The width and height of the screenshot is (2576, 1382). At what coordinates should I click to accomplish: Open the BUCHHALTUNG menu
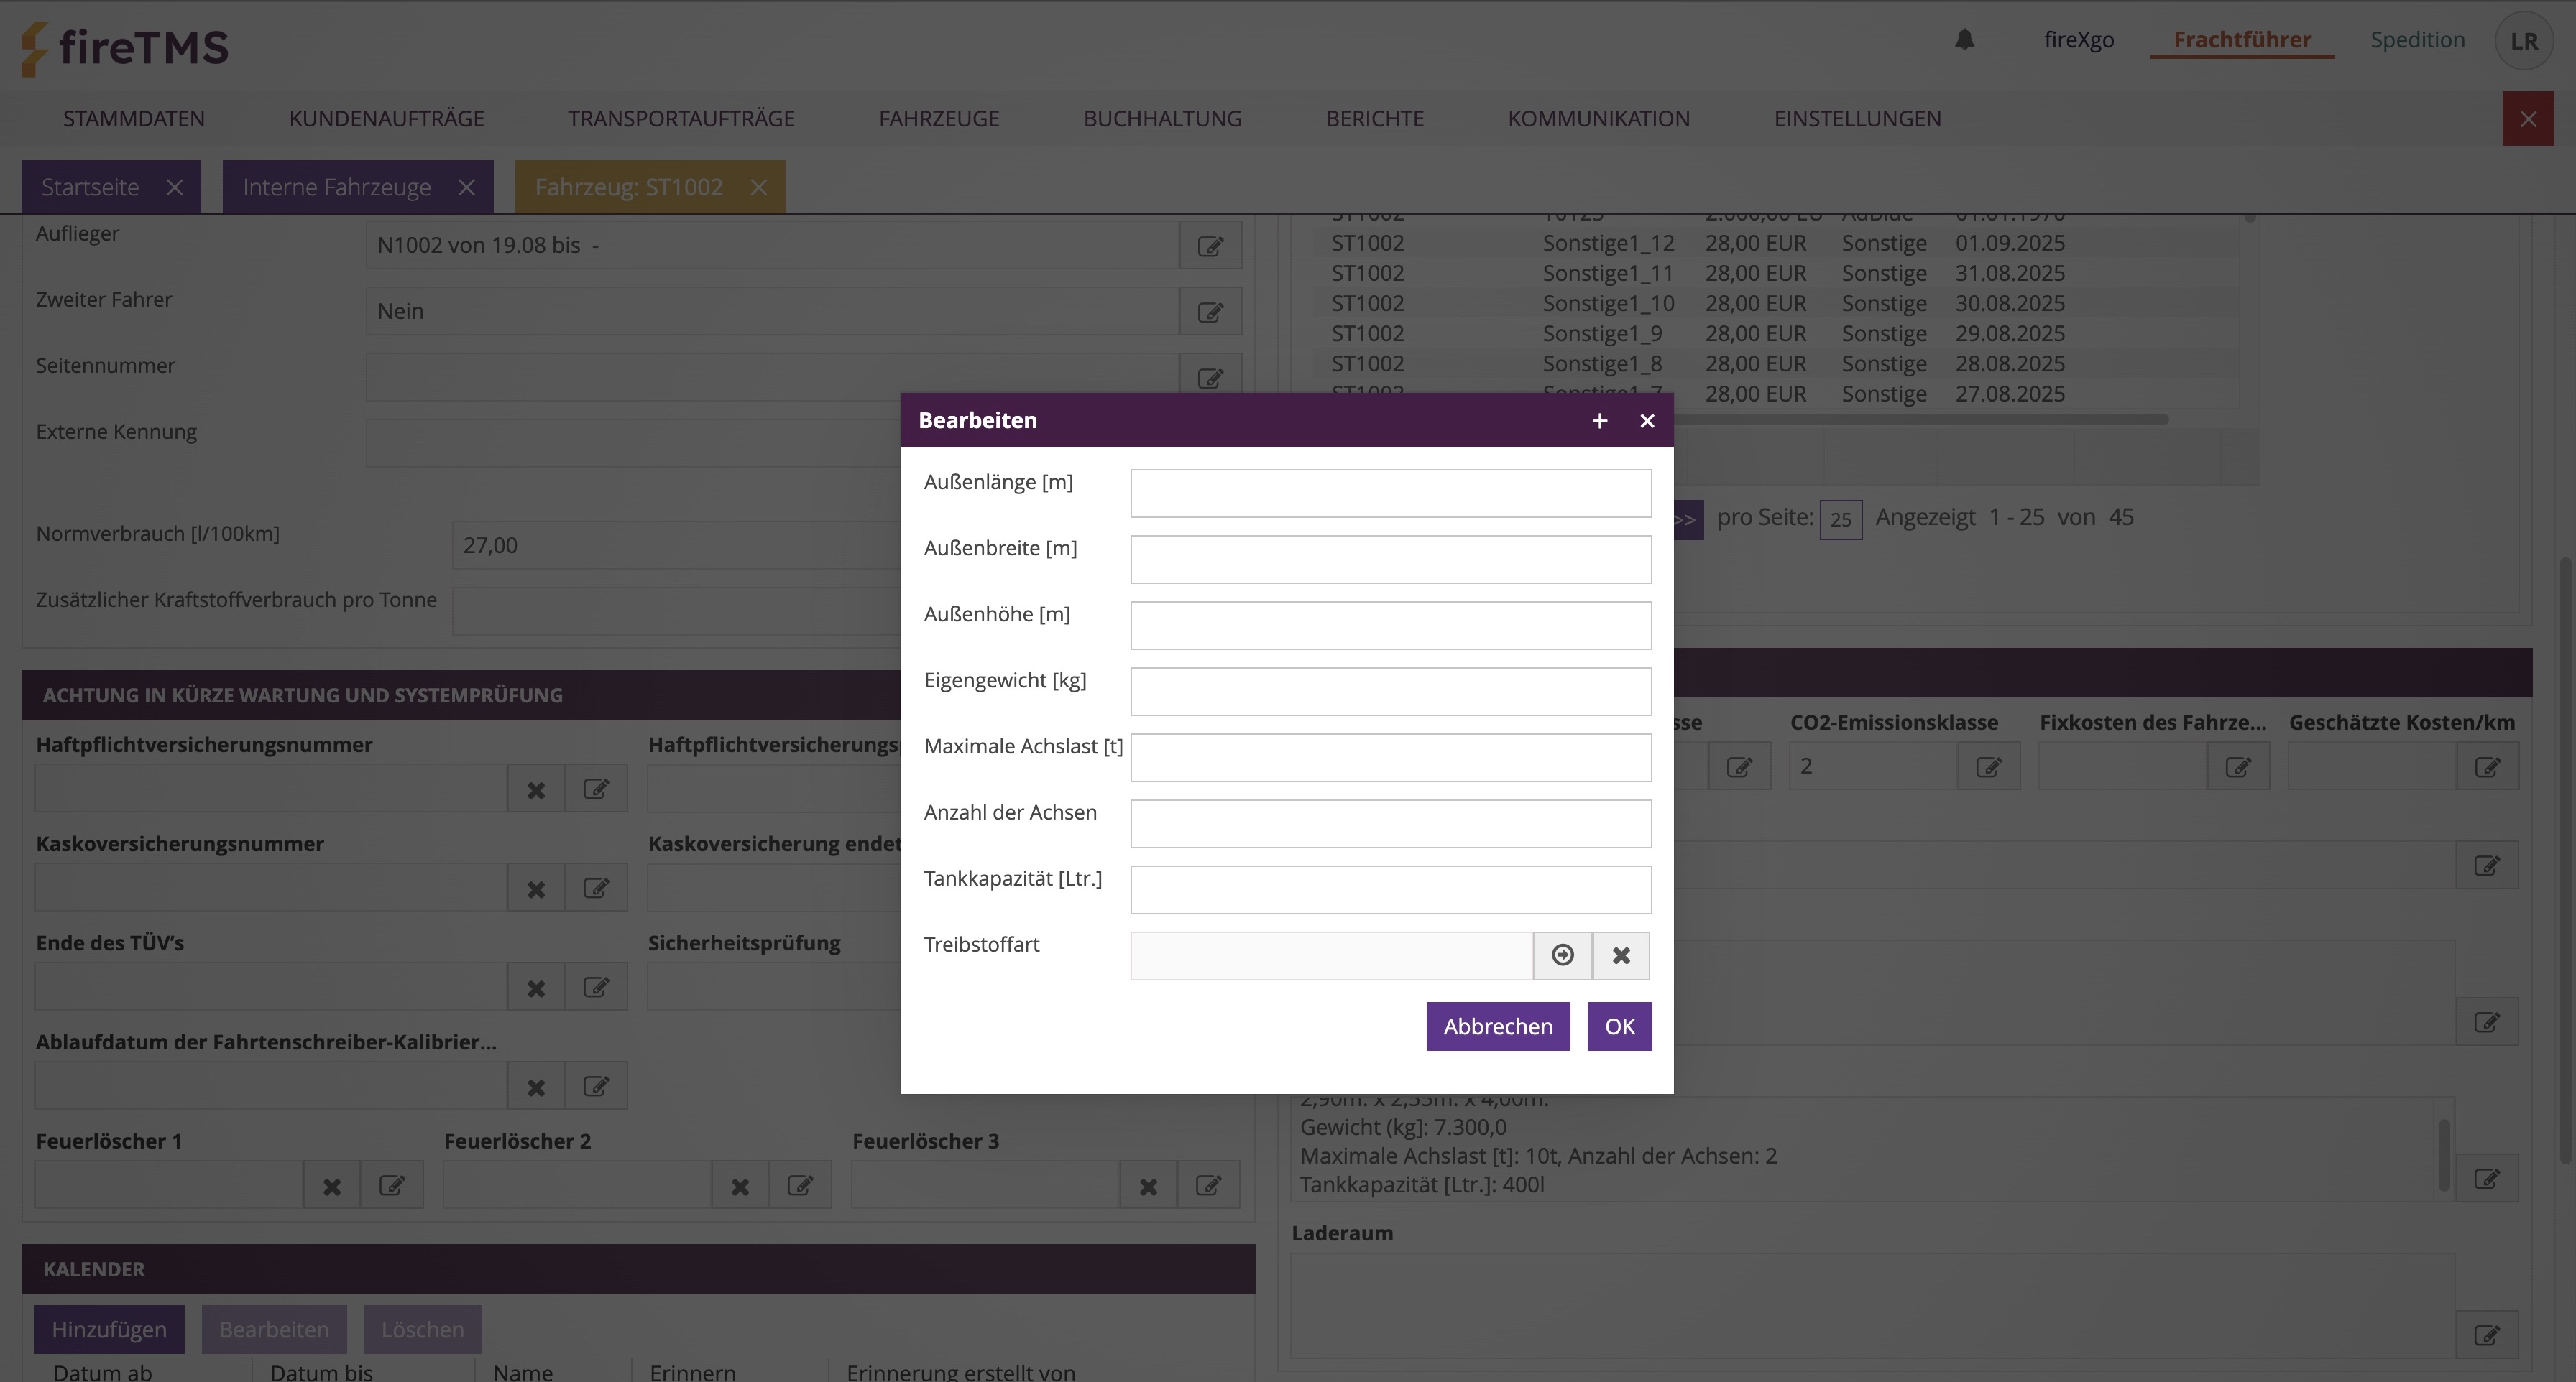click(1162, 119)
